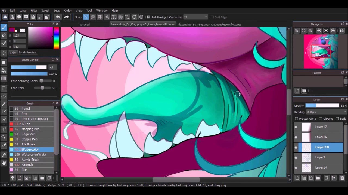
Task: Select the Hand pan tool
Action: click(4, 163)
